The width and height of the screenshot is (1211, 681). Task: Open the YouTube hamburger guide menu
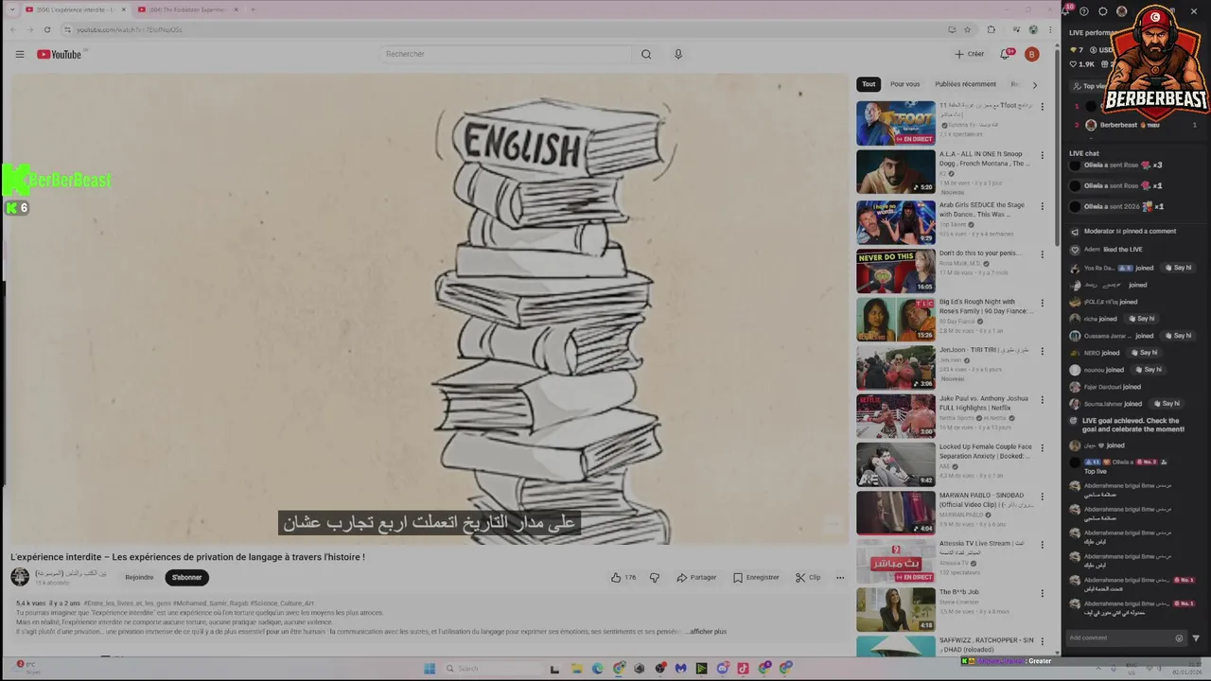coord(20,55)
